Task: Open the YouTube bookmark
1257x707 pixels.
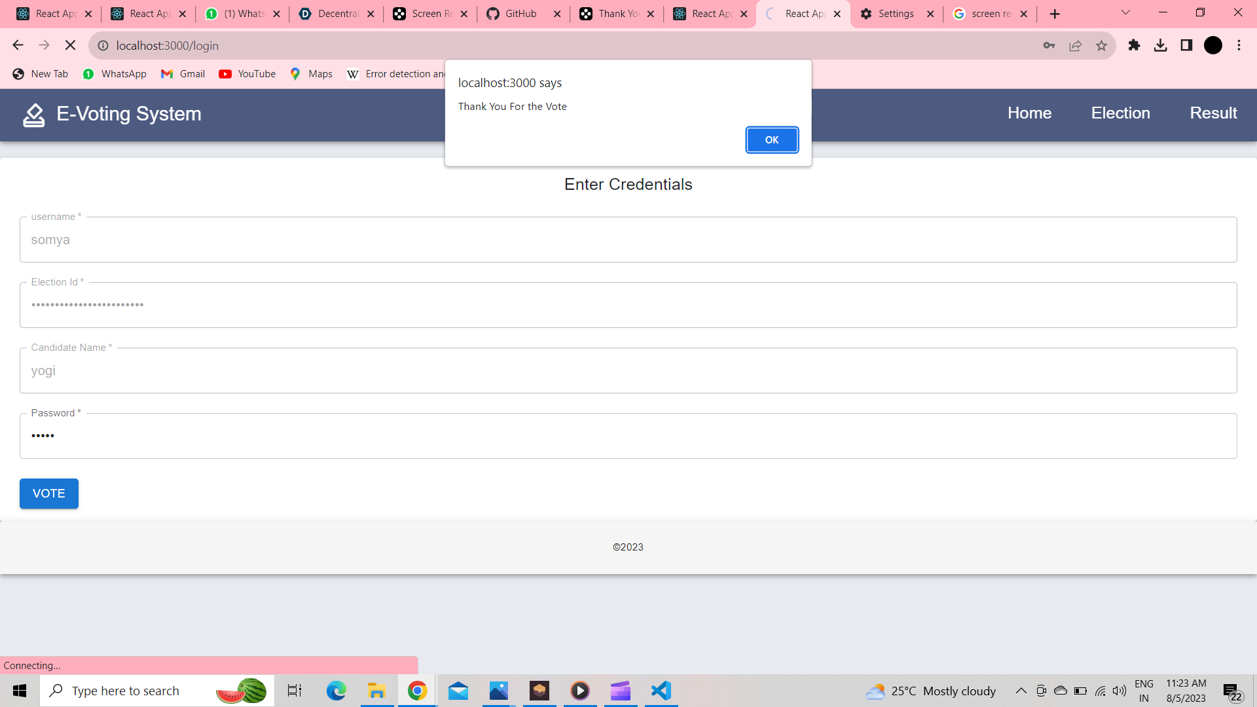Action: [247, 74]
